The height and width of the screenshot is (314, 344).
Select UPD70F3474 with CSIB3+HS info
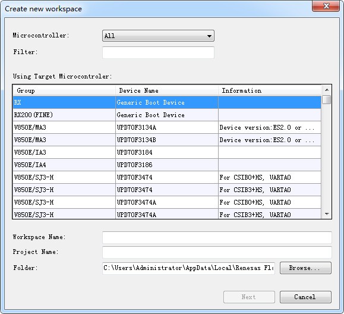point(167,190)
